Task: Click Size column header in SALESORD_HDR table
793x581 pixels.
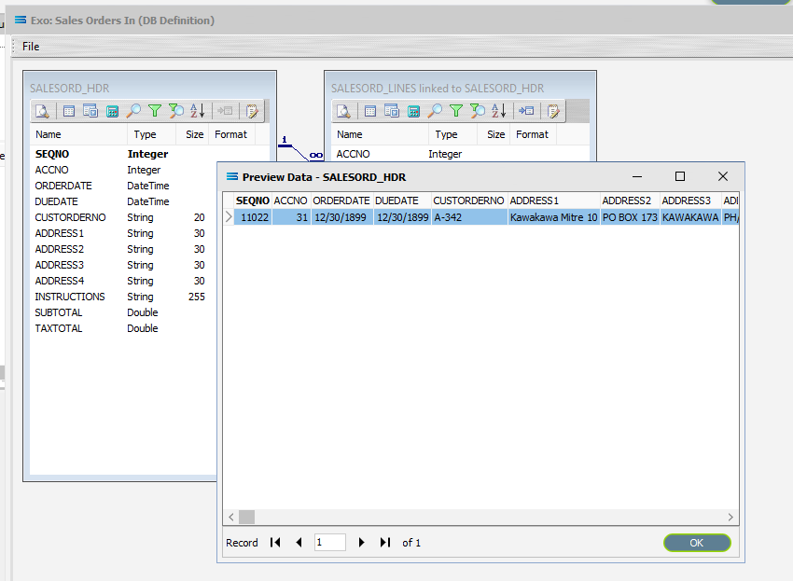Action: click(x=194, y=134)
